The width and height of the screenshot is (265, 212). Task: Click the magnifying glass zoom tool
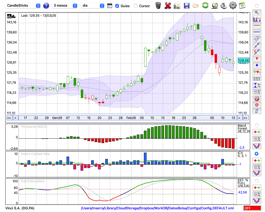click(257, 12)
